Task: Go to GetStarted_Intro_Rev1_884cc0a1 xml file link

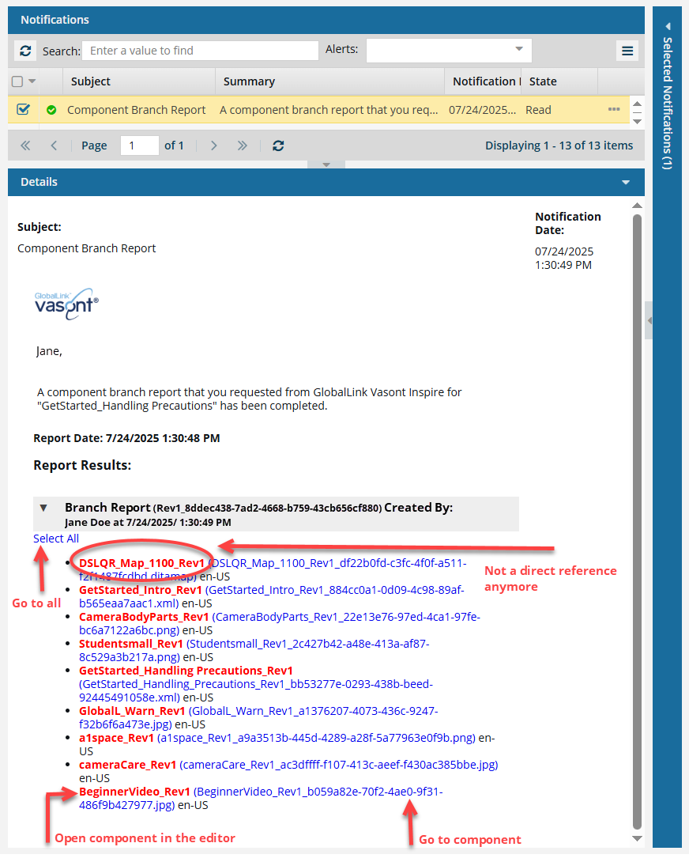Action: tap(334, 591)
